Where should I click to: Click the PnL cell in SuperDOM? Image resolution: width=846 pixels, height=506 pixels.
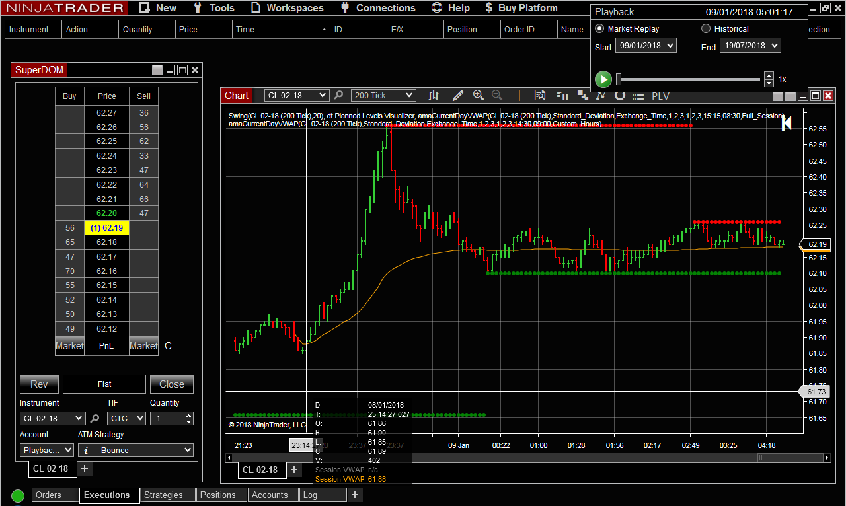click(x=106, y=346)
